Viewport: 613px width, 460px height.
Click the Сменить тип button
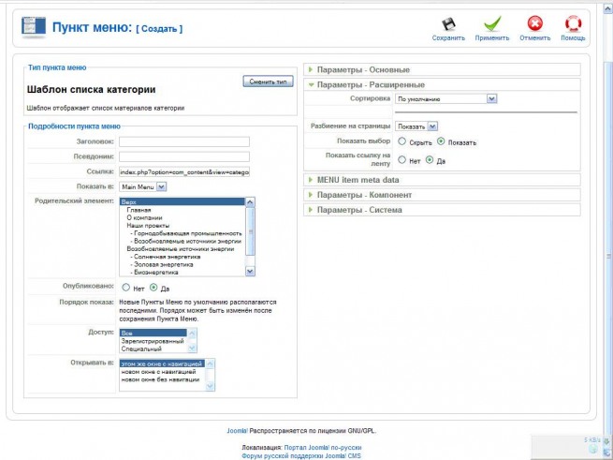click(x=268, y=82)
